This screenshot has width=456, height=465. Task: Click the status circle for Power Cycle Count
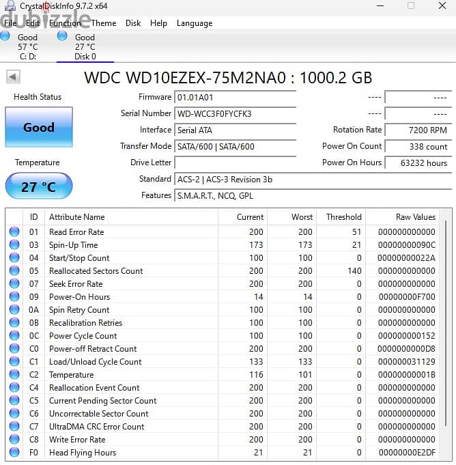14,335
